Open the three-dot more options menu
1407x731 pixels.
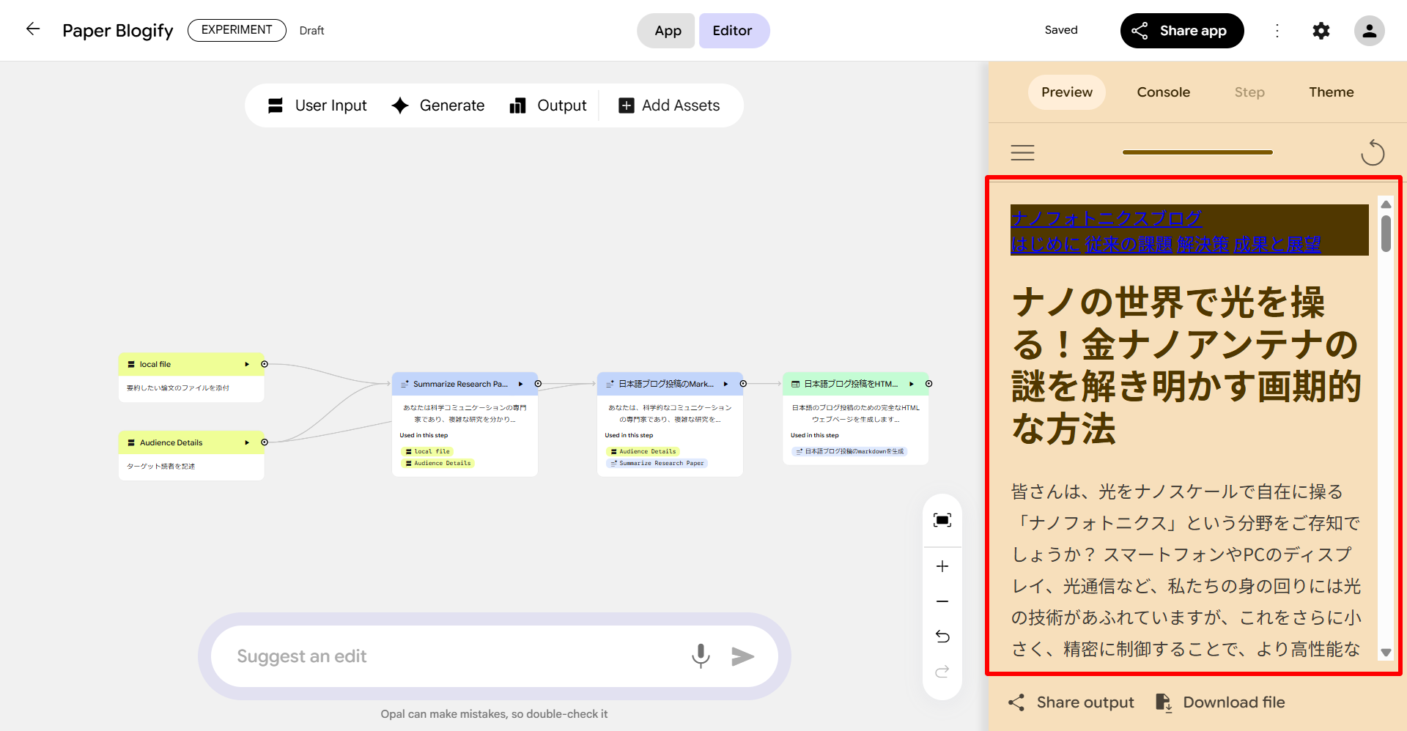(1277, 31)
